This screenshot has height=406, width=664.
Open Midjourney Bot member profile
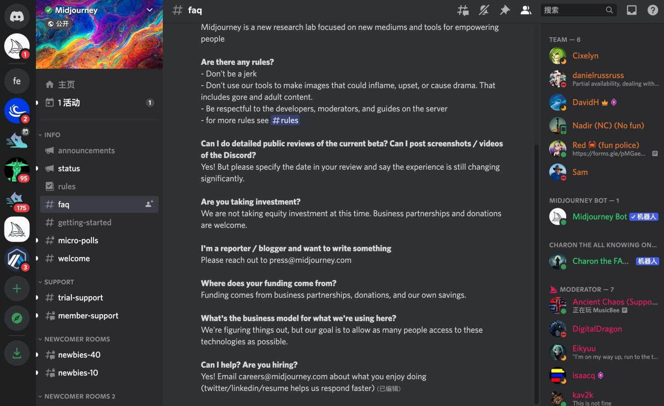(599, 217)
